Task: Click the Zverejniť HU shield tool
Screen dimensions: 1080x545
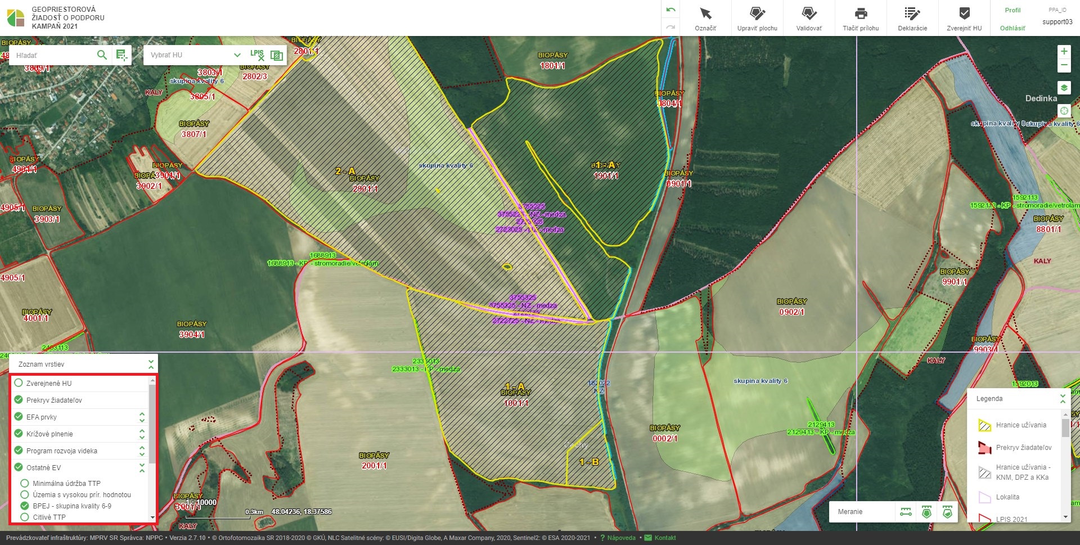Action: pyautogui.click(x=964, y=18)
